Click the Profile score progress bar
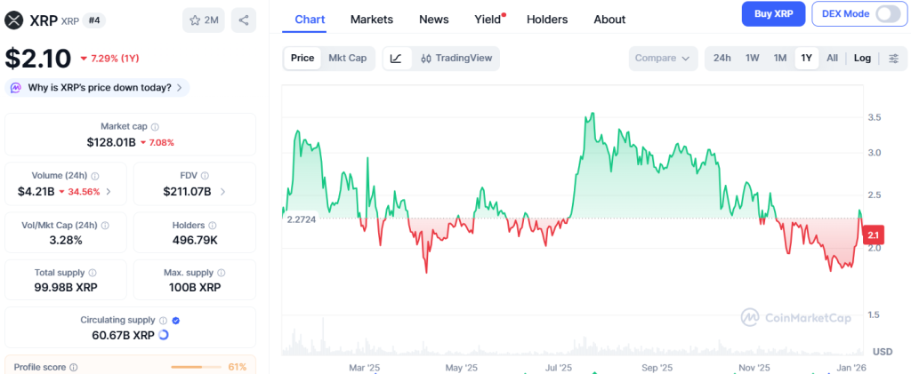911x374 pixels. click(x=197, y=367)
